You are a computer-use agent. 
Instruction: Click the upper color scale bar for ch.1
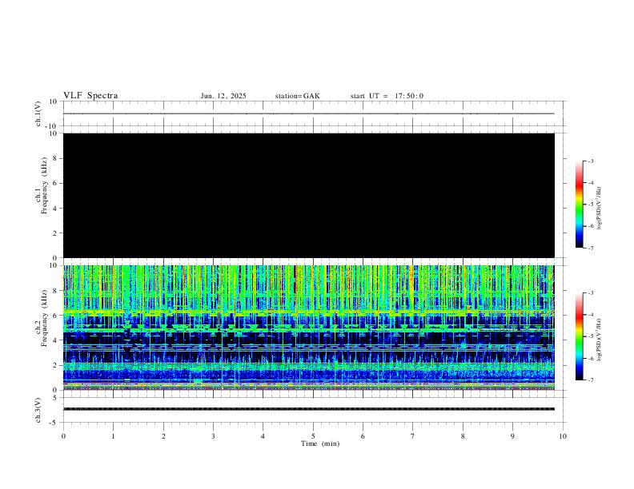pos(579,205)
